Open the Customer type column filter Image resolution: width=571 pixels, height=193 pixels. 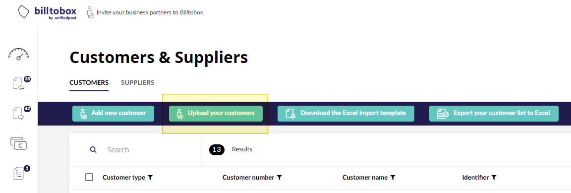point(150,178)
